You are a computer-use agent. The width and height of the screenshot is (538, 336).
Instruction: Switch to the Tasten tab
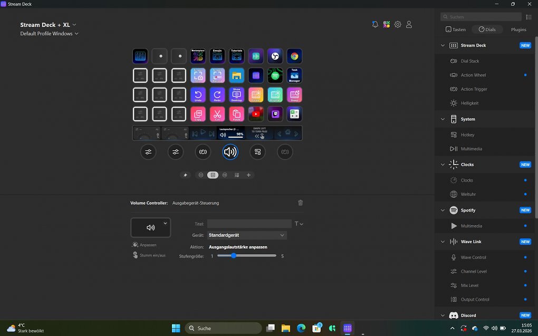[456, 30]
